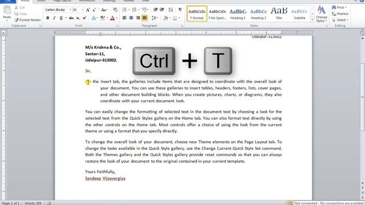Toggle Underline formatting
Viewport: 365px width, 205px height.
click(x=61, y=18)
